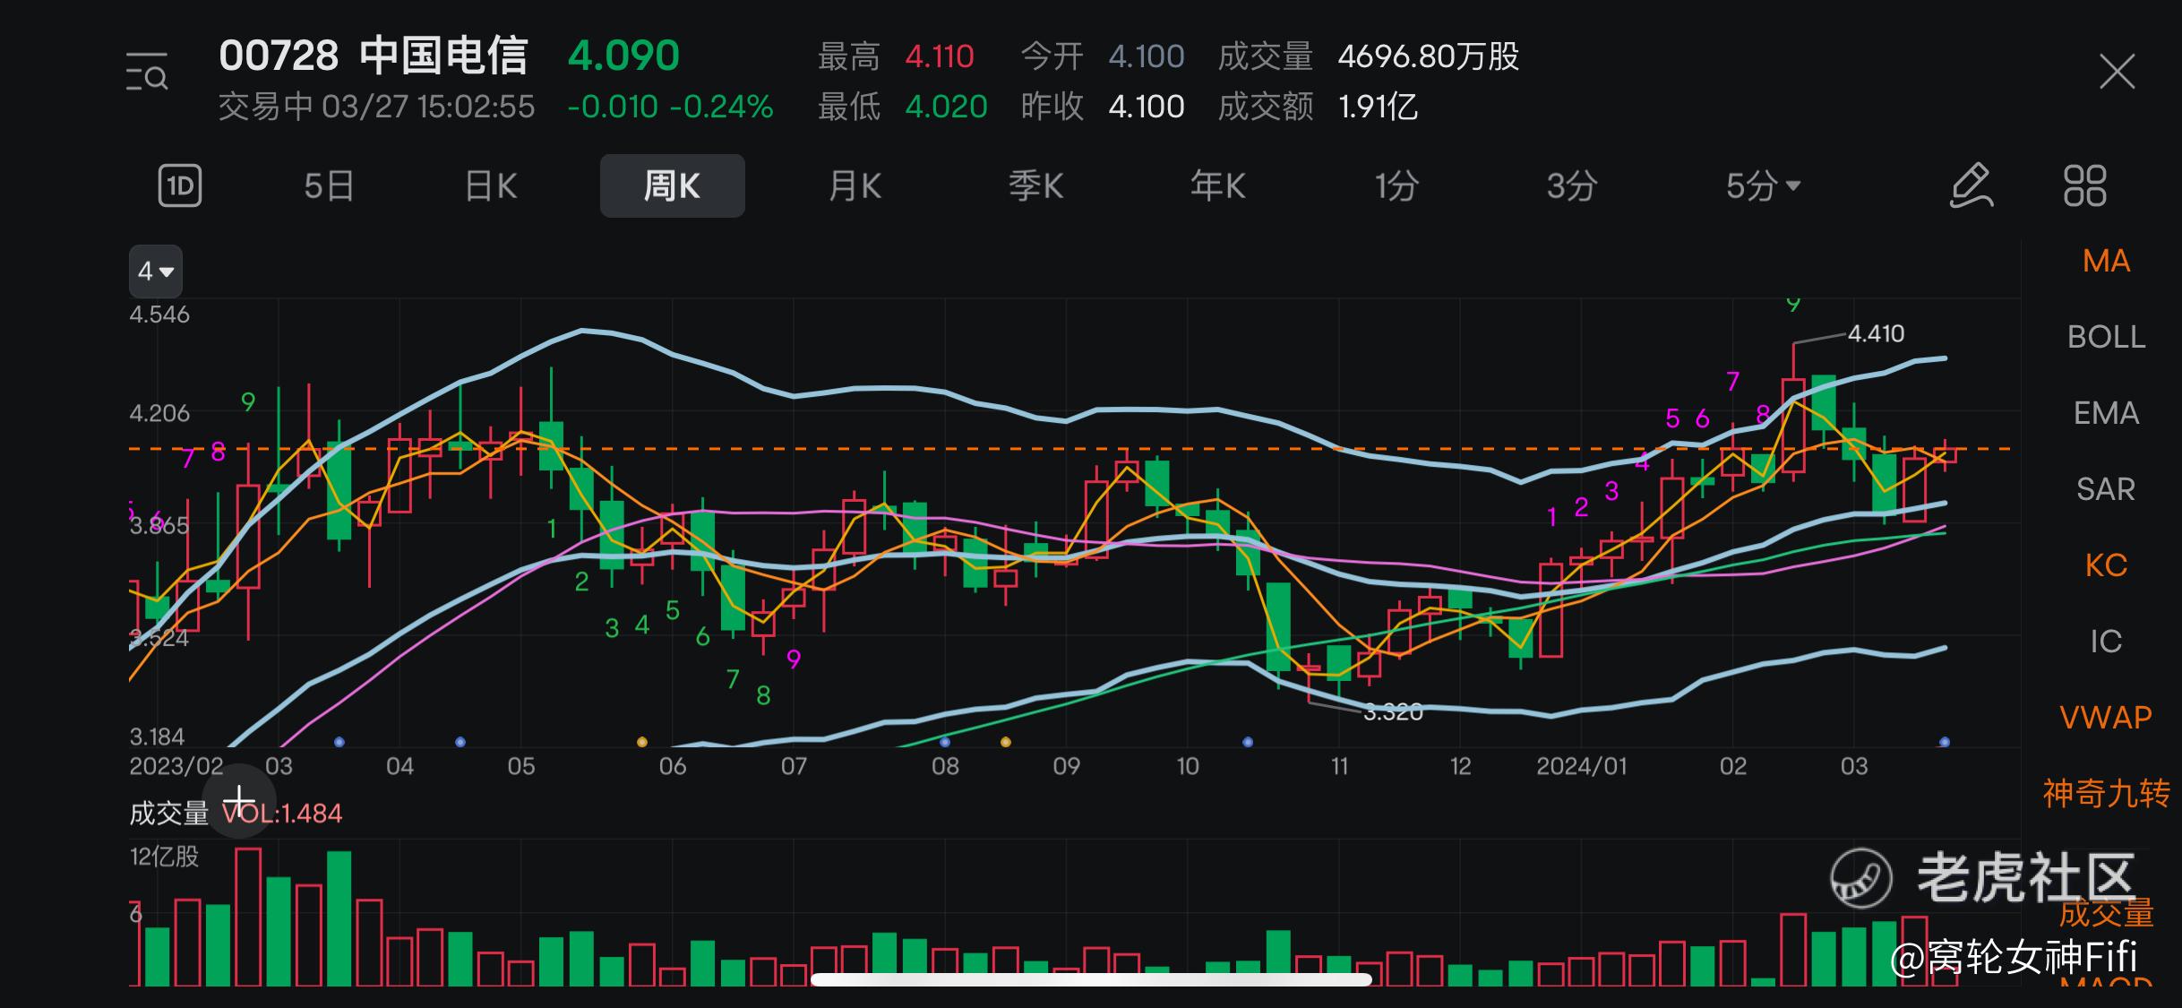Click the 4.410 high price label
2182x1008 pixels.
[1876, 334]
